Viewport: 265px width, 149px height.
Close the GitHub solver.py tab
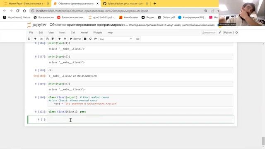pyautogui.click(x=147, y=4)
